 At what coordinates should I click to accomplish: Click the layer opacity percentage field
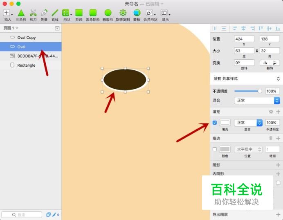point(272,91)
